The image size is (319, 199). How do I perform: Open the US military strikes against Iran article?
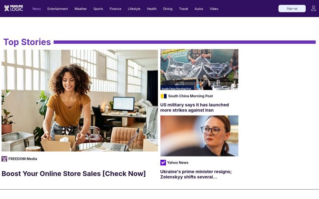pos(195,107)
